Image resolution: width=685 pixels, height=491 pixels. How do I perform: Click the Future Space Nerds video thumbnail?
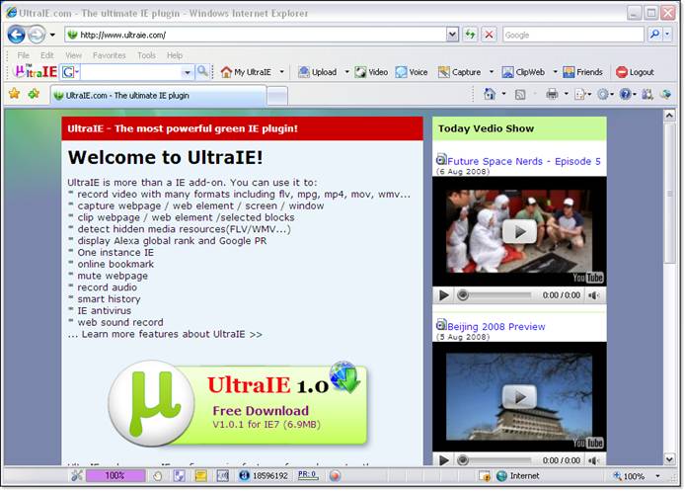[x=519, y=231]
